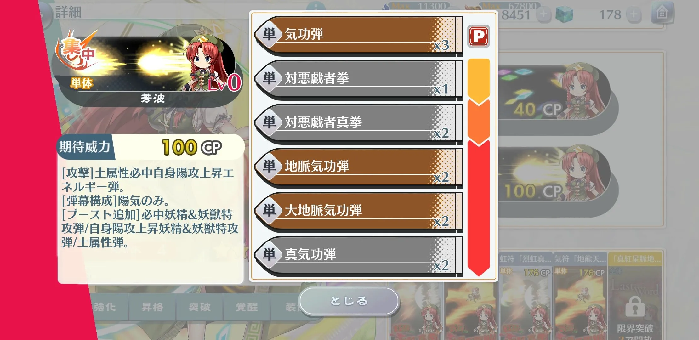
Task: Tap the red P power icon
Action: [x=478, y=36]
